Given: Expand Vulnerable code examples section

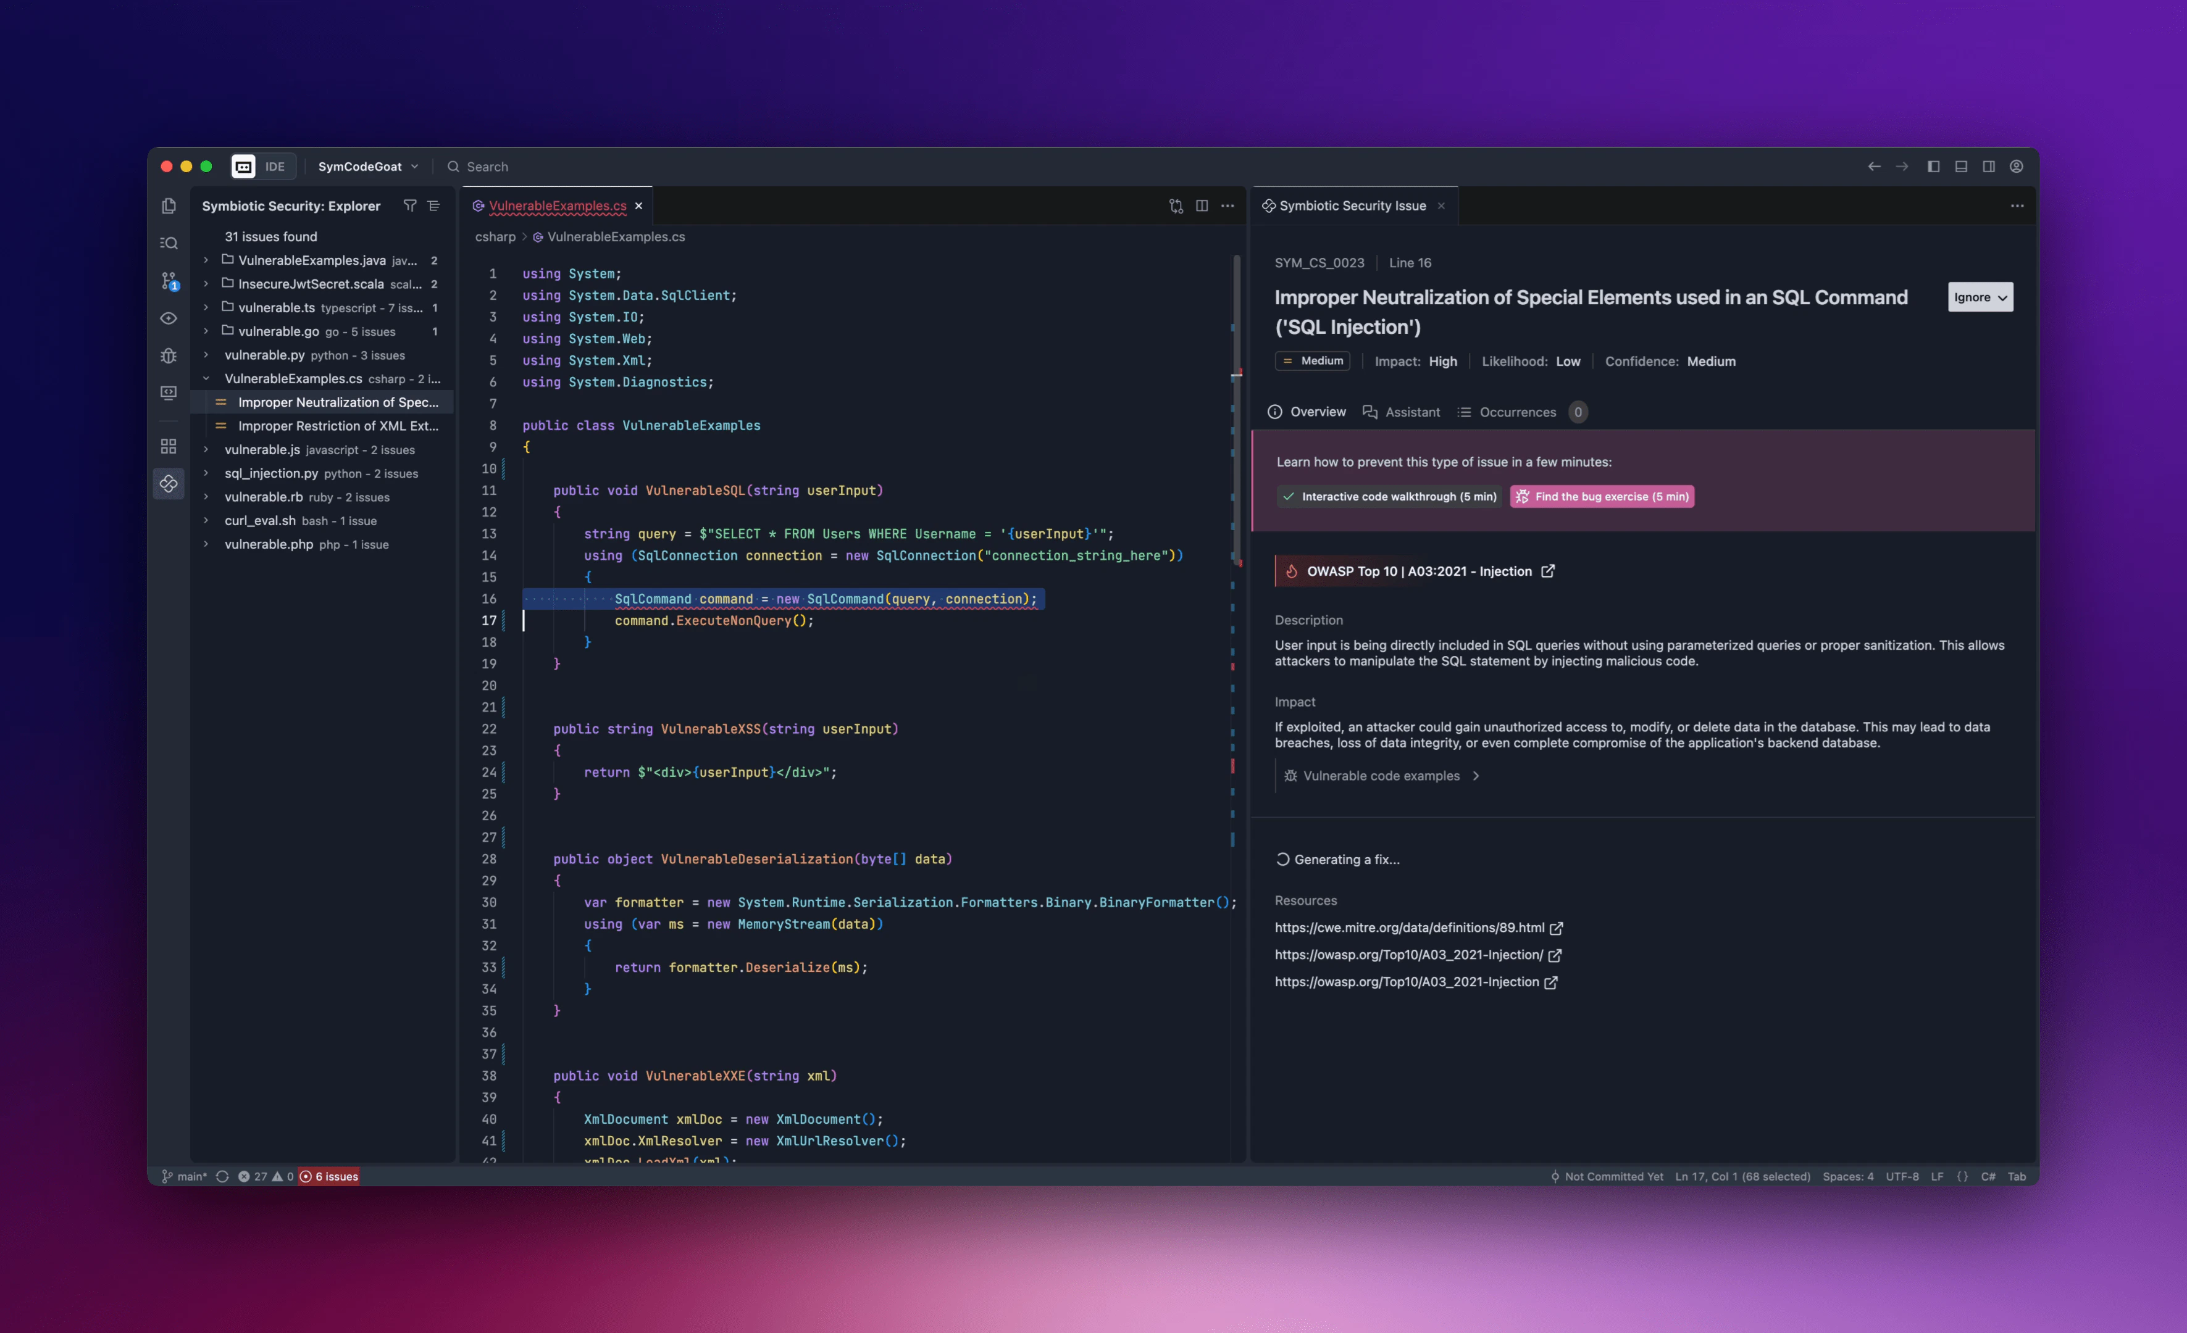Looking at the screenshot, I should (x=1381, y=776).
